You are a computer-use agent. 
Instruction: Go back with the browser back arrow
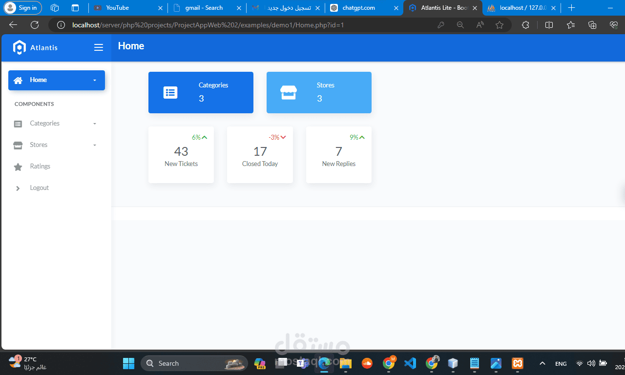(x=13, y=25)
